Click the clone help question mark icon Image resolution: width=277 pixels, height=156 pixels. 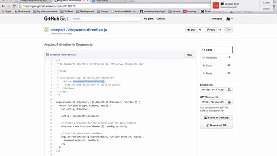[222, 111]
